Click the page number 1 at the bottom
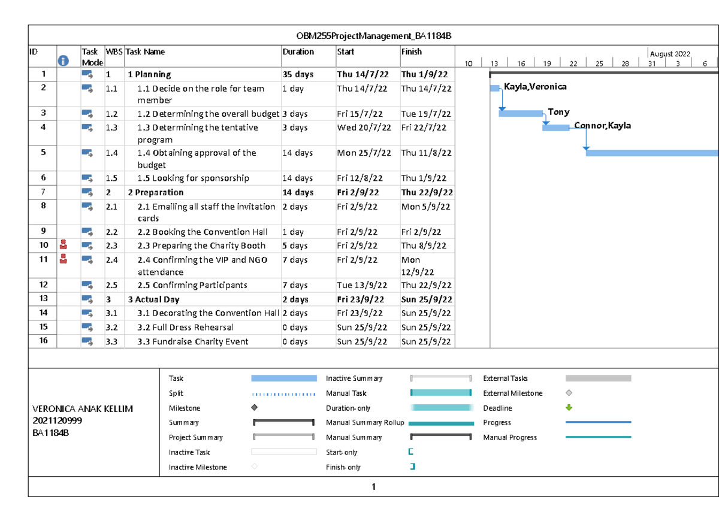719x521 pixels. click(x=374, y=487)
